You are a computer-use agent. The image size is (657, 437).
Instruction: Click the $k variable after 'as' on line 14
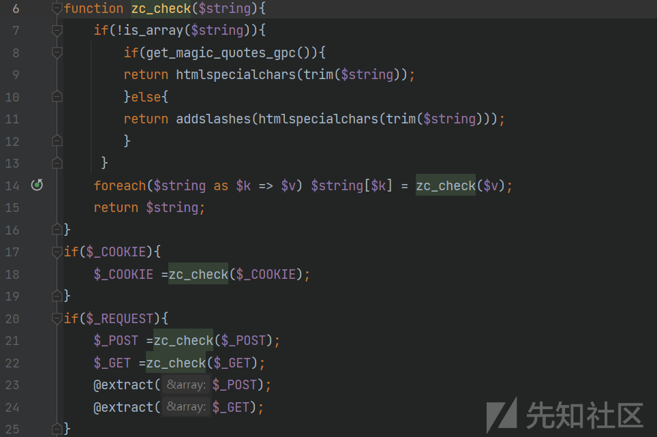tap(243, 185)
